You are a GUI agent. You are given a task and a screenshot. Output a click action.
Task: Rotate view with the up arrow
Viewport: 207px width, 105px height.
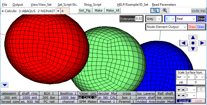[x=193, y=37]
